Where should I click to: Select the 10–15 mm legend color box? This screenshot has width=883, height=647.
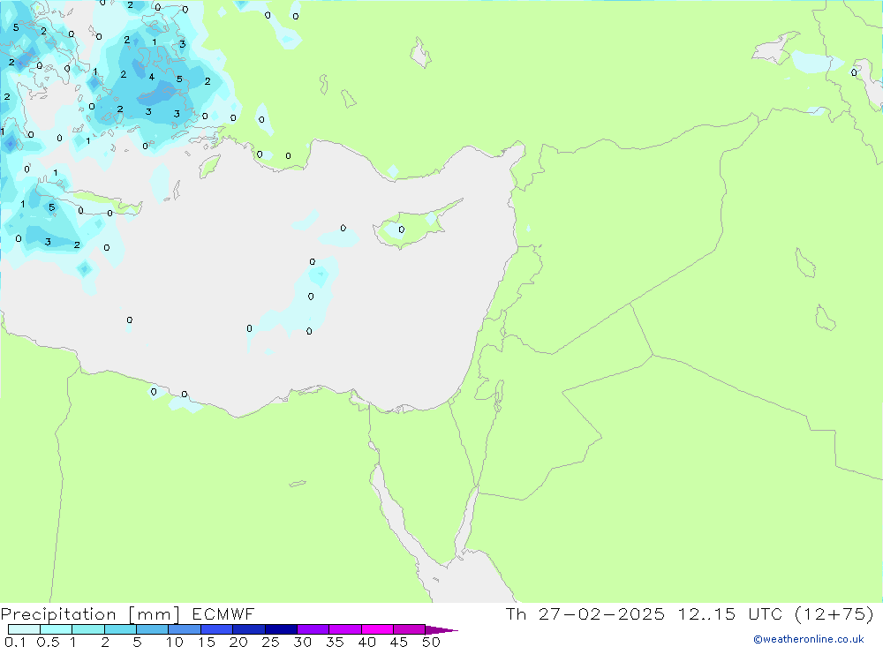(185, 629)
